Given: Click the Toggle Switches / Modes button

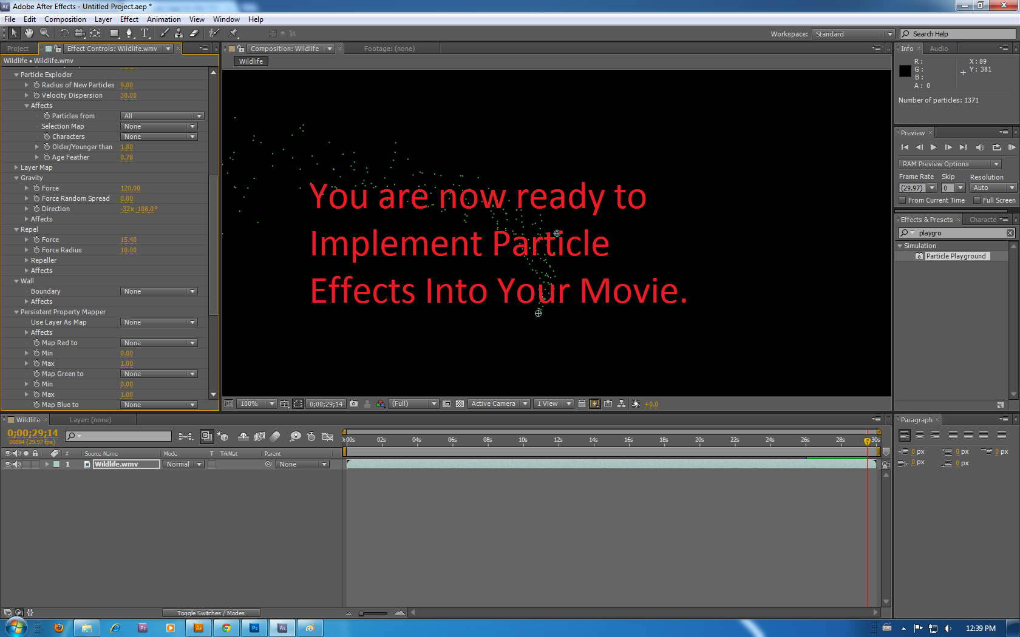Looking at the screenshot, I should coord(211,613).
